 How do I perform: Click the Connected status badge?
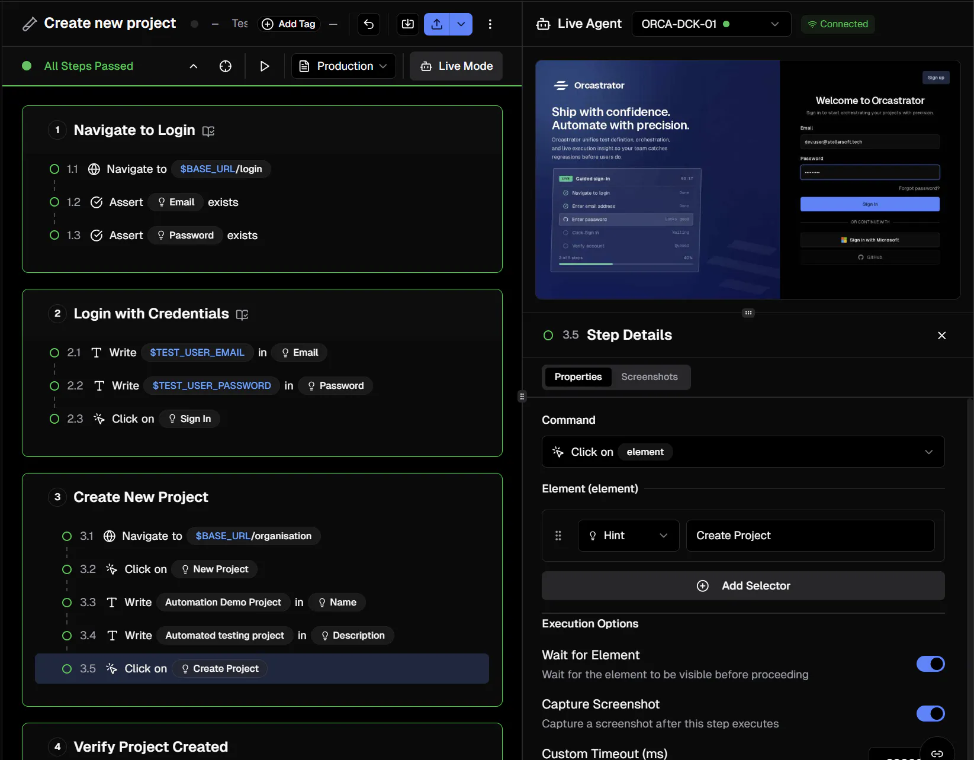[x=838, y=24]
